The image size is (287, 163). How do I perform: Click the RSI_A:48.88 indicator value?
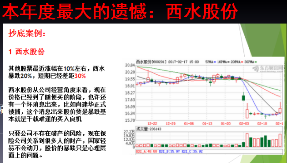(146, 151)
